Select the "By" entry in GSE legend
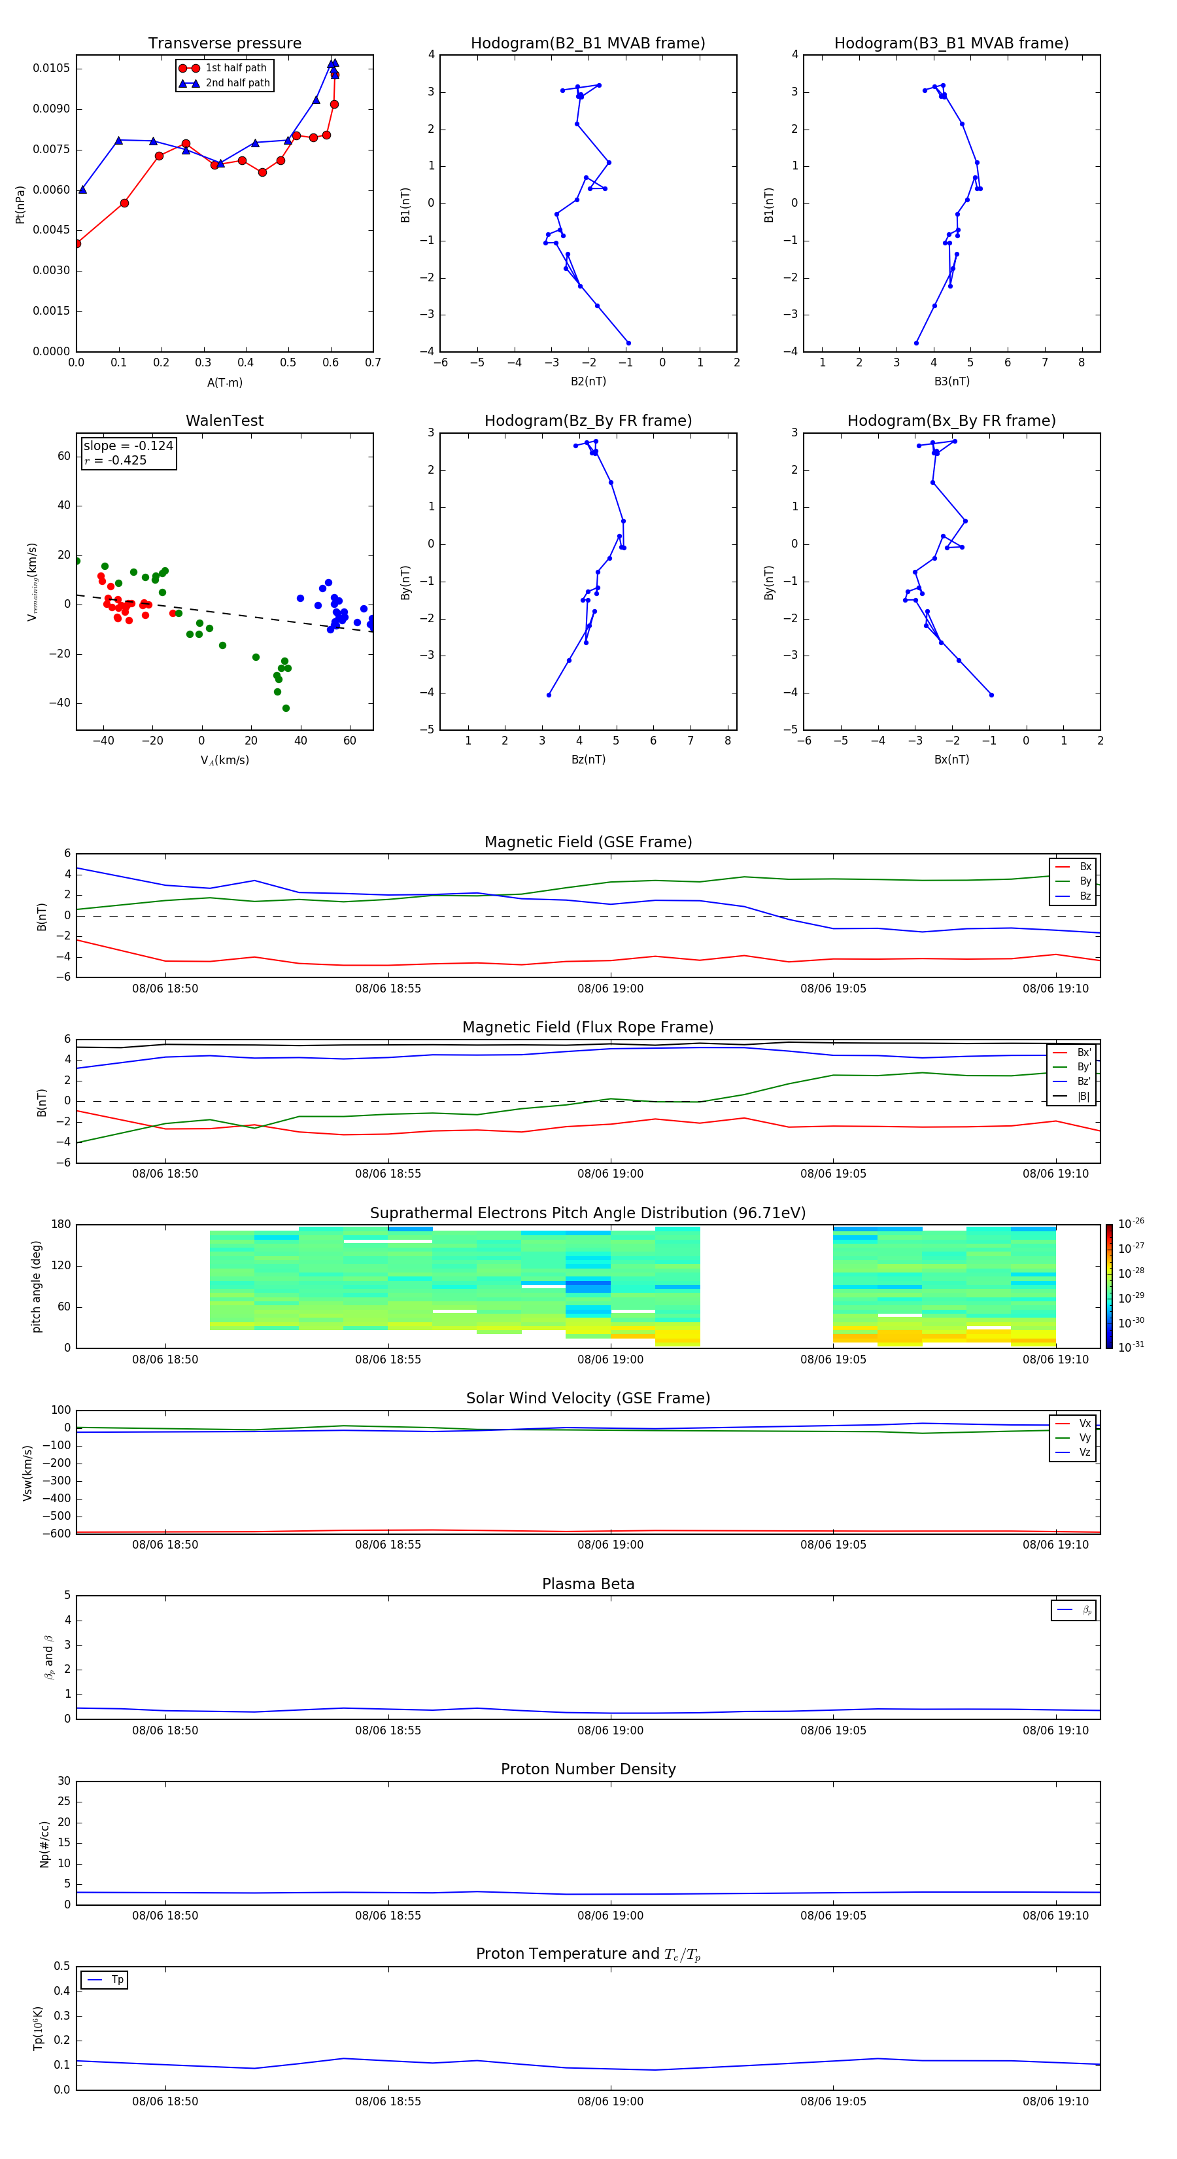The width and height of the screenshot is (1177, 2159). (x=1073, y=881)
